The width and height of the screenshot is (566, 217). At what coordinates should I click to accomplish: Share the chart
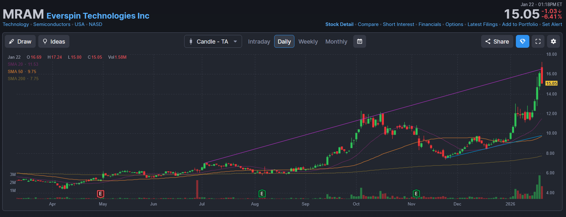tap(497, 41)
